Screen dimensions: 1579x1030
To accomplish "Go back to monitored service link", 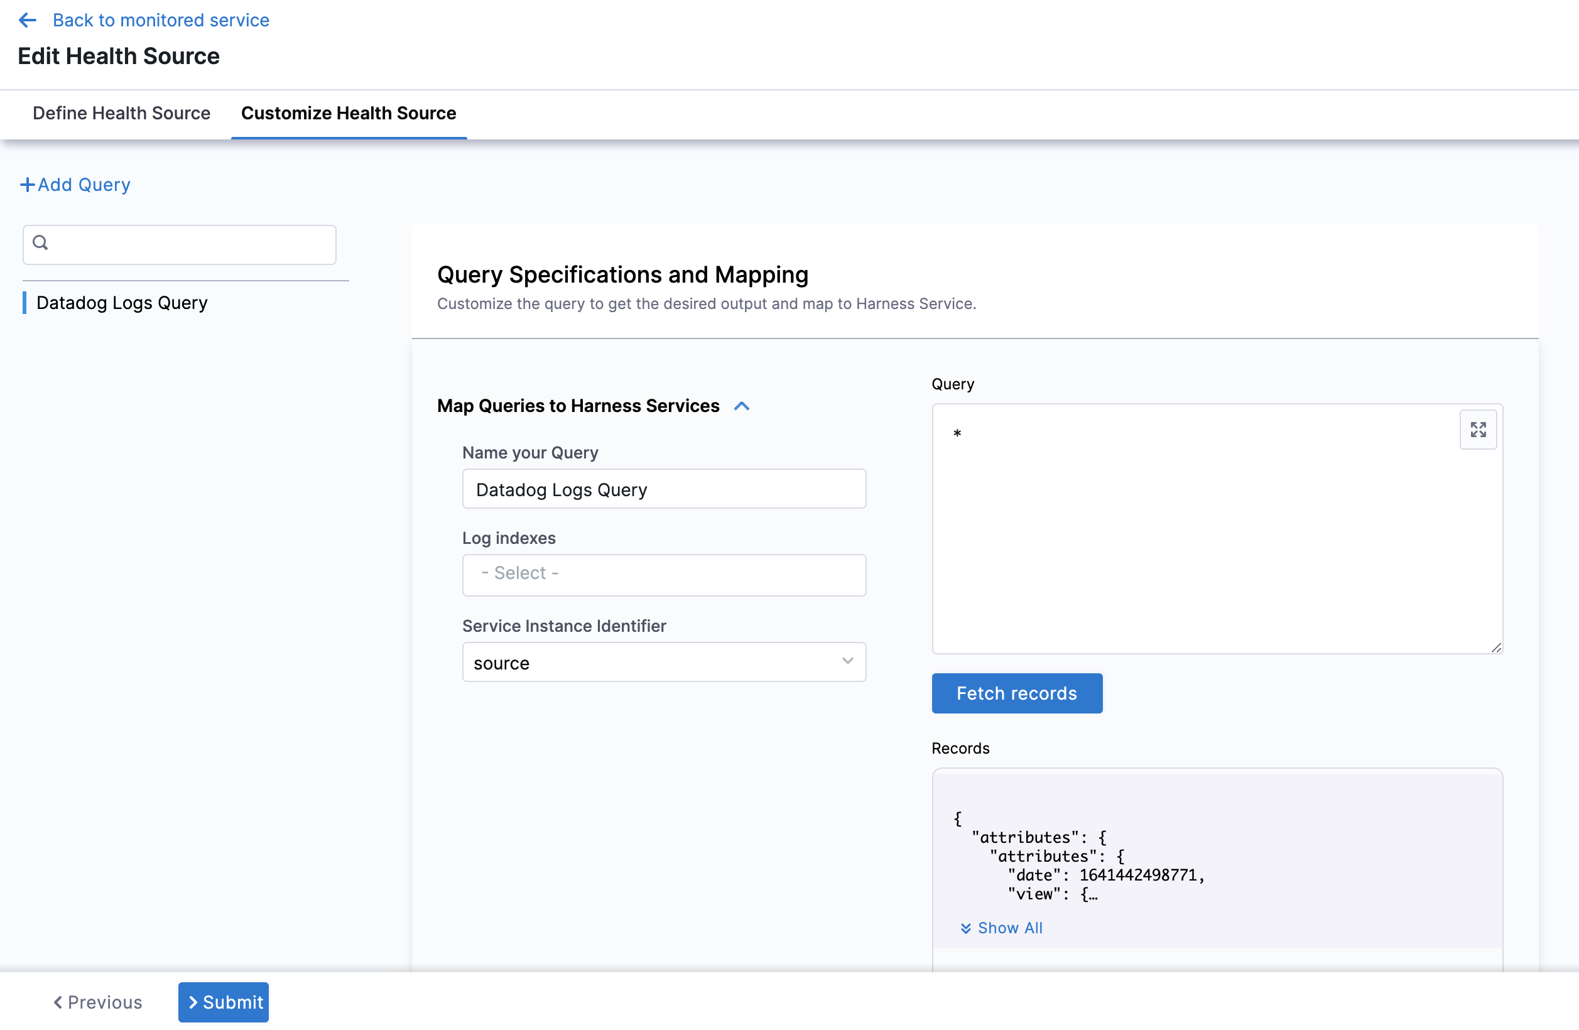I will pos(161,21).
